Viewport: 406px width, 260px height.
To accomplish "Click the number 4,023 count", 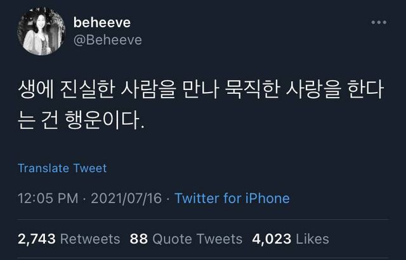I will pos(272,238).
